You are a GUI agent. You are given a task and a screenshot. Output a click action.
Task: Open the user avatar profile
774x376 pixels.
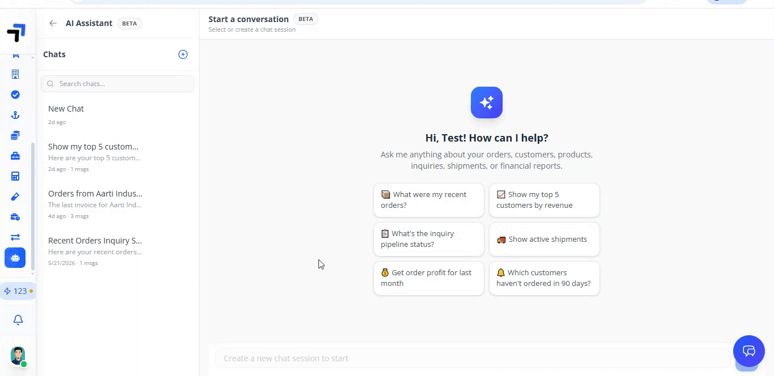18,356
